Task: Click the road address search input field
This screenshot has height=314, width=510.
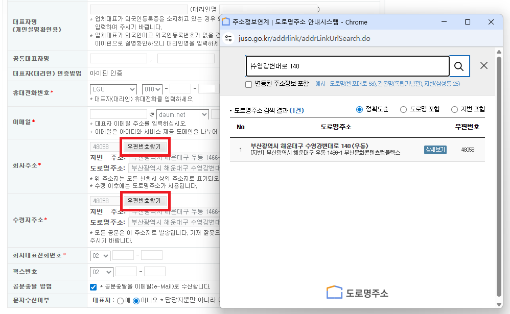Action: click(347, 66)
